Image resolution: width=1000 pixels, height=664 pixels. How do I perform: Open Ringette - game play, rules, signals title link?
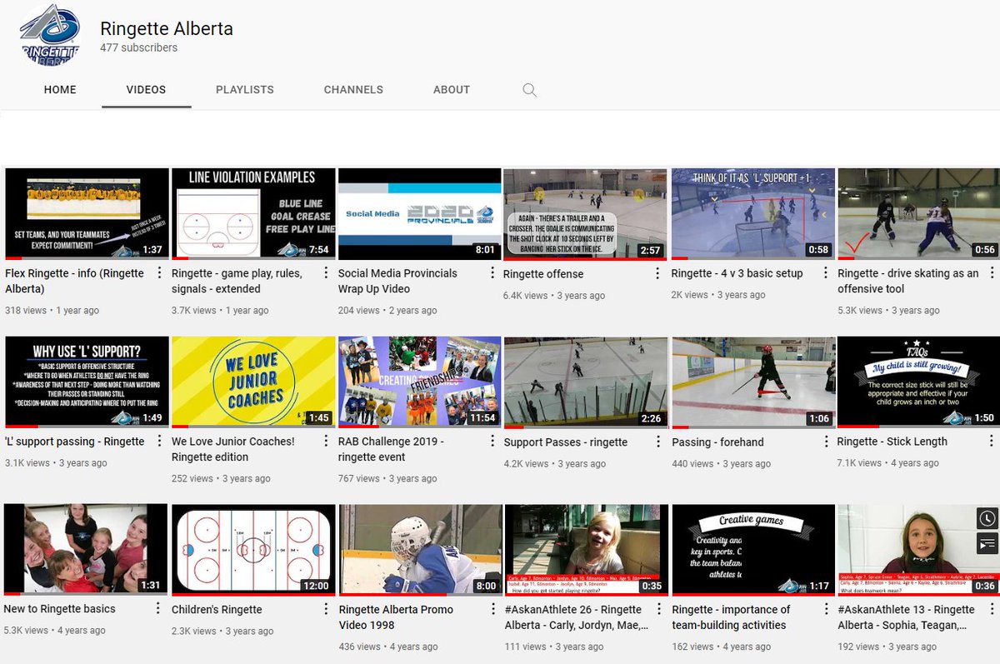[x=237, y=281]
